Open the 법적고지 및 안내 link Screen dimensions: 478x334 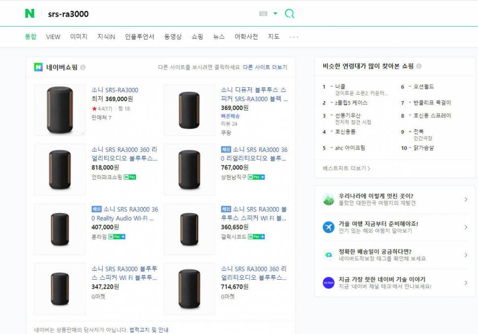[x=149, y=330]
